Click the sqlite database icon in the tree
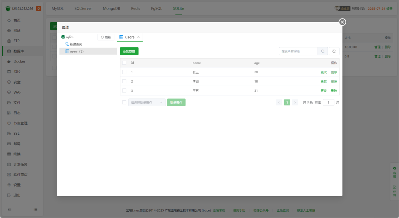Viewport: 399px width, 218px height. [x=63, y=37]
